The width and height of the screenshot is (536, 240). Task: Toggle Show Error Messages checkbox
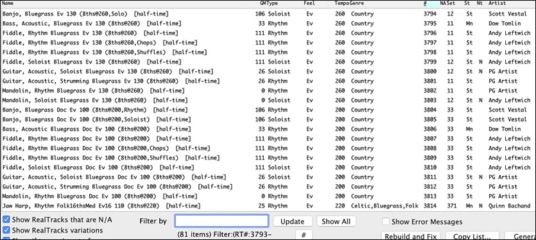386,221
